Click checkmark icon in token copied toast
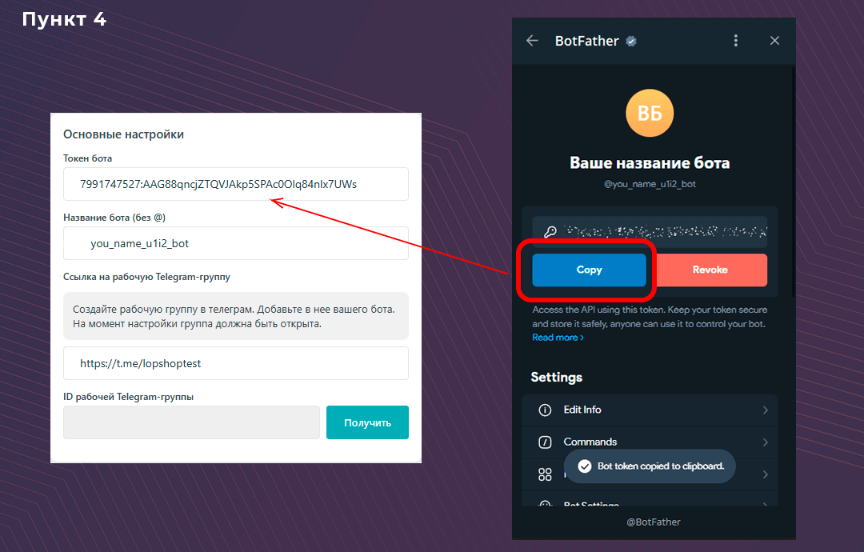 585,466
